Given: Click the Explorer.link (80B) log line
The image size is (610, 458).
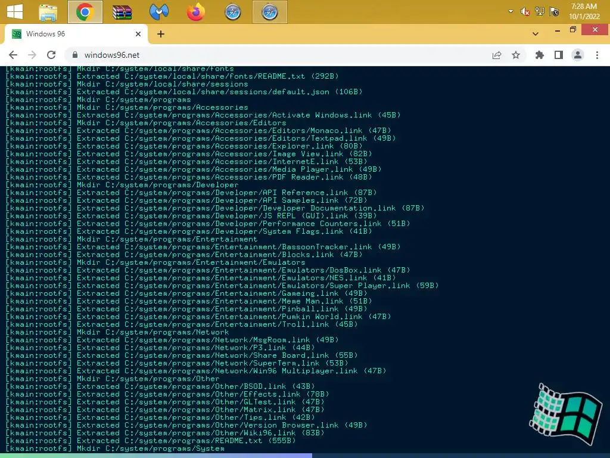Looking at the screenshot, I should pyautogui.click(x=184, y=146).
